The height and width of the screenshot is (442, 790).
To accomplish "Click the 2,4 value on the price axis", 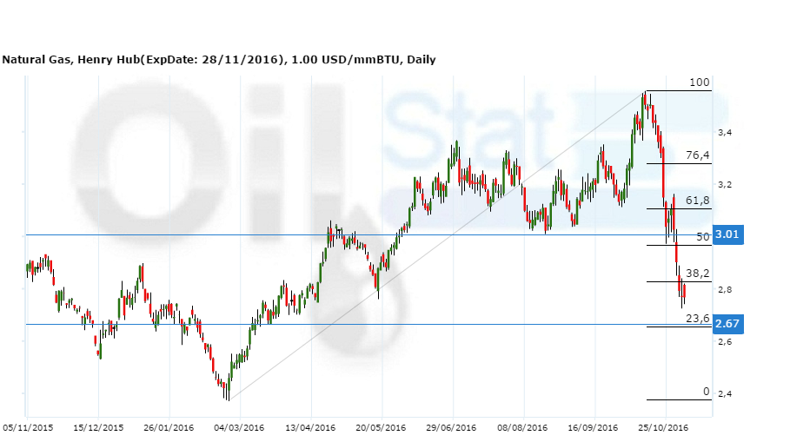I will pyautogui.click(x=724, y=394).
